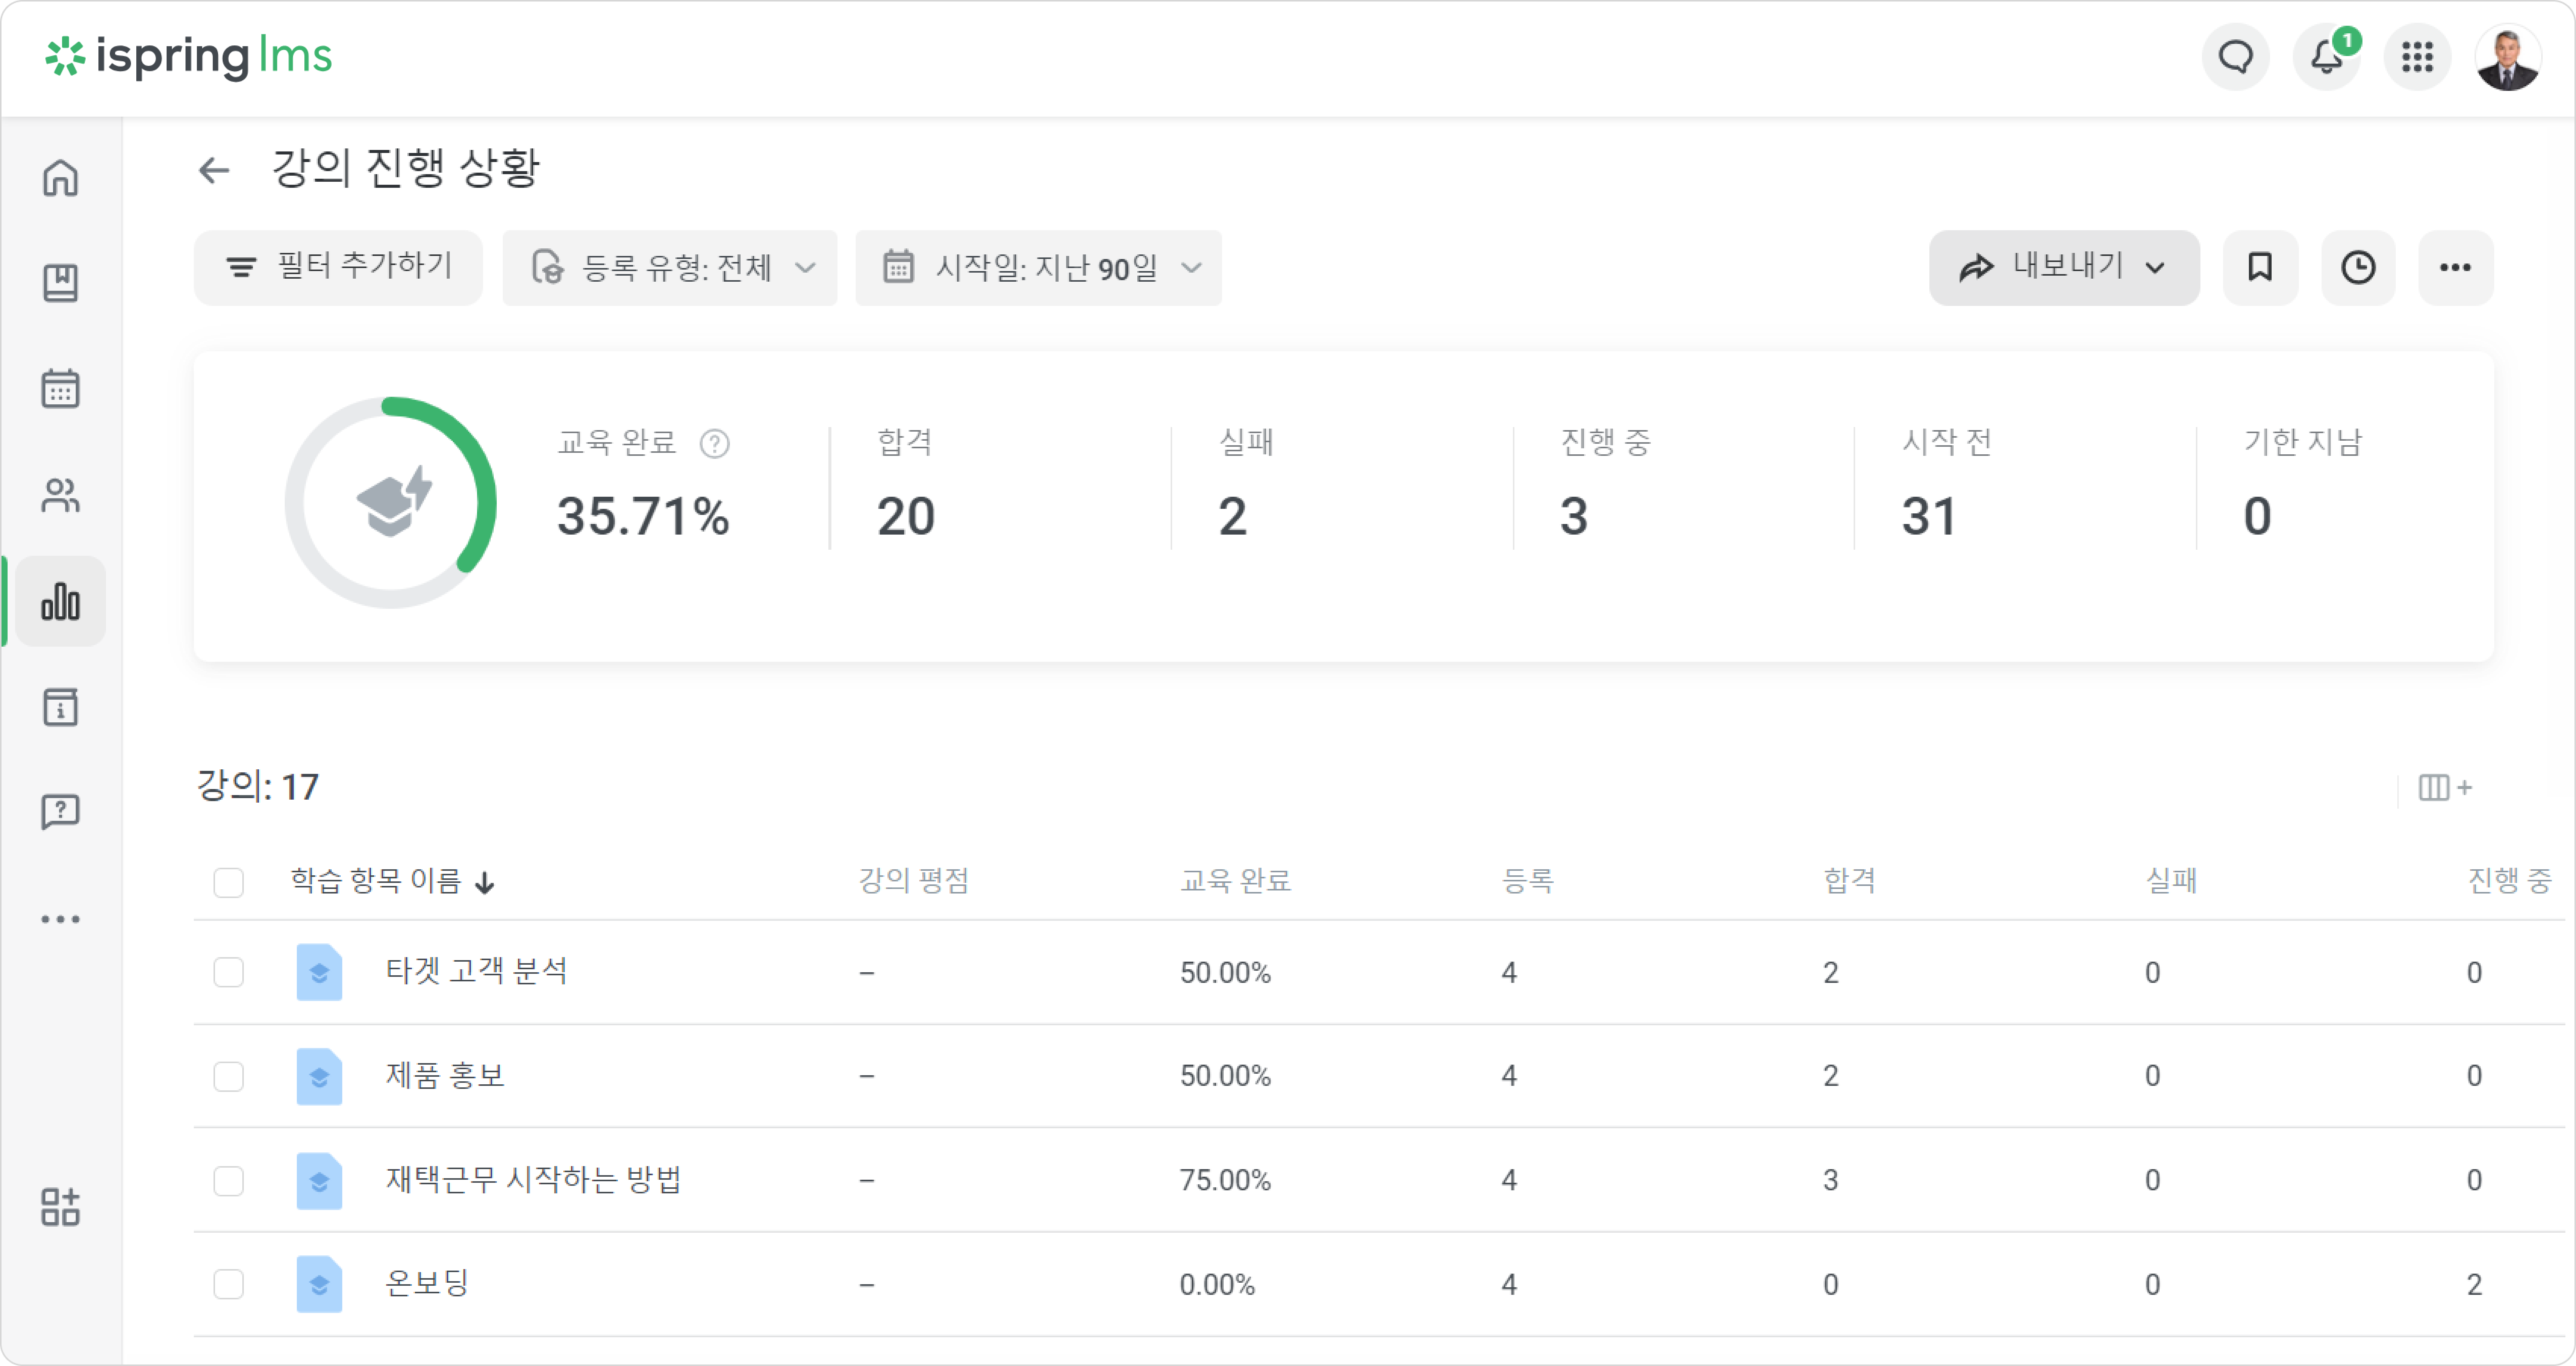This screenshot has width=2576, height=1366.
Task: Sort by 진행 중 column header
Action: [x=2510, y=881]
